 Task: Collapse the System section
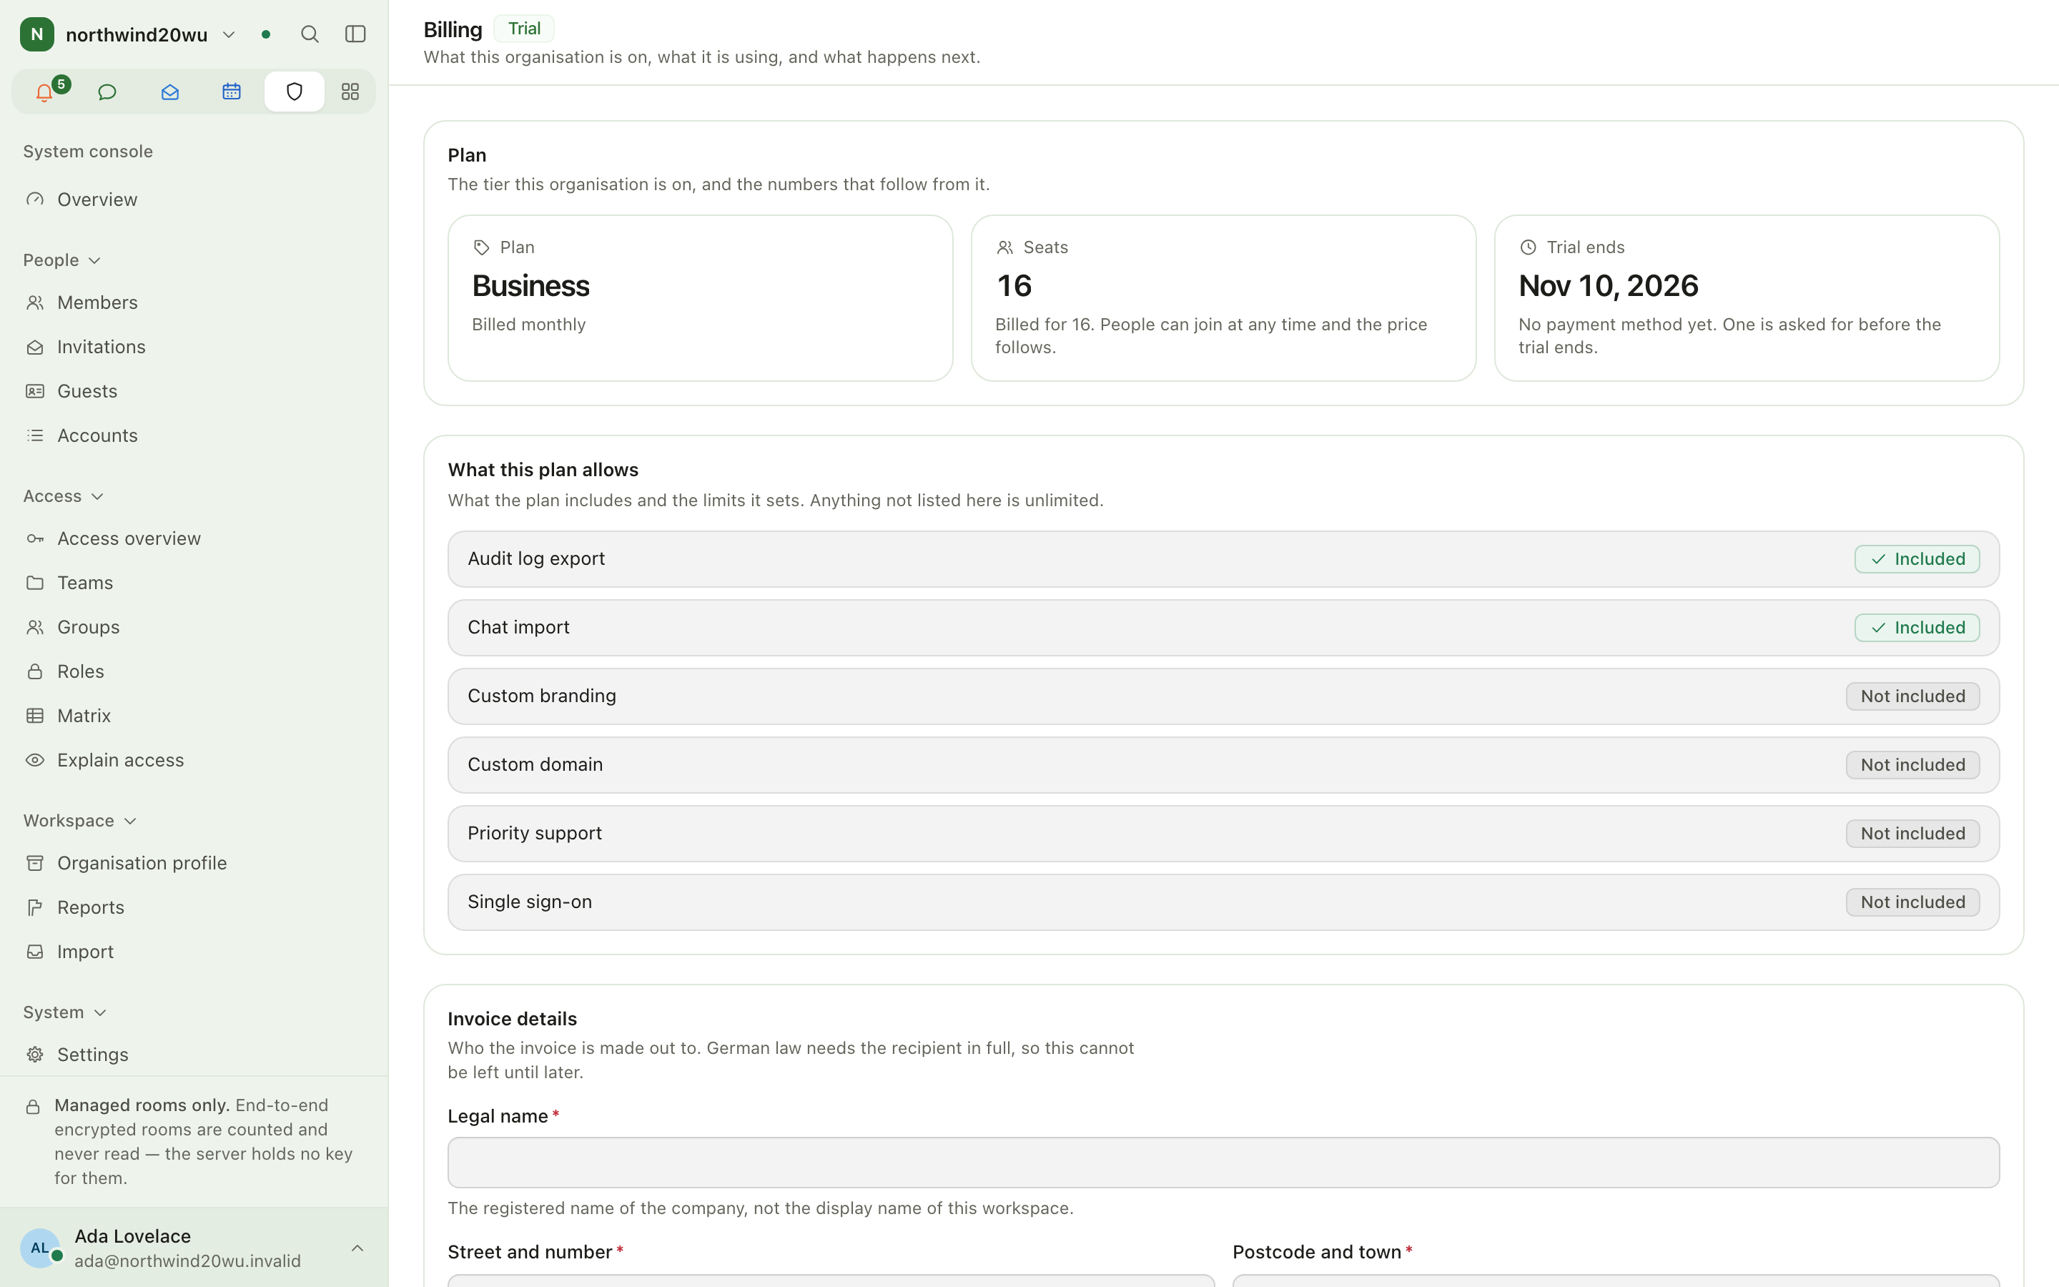pos(64,1012)
